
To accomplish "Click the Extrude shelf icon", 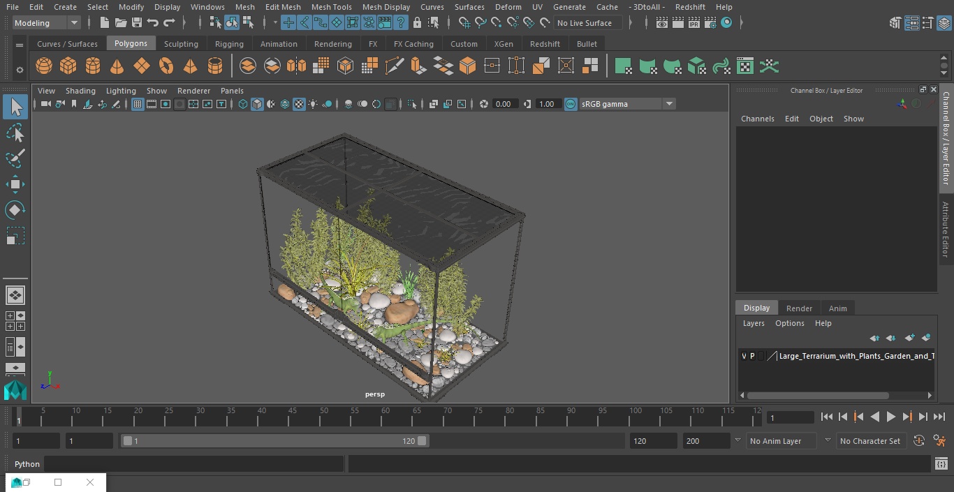I will pyautogui.click(x=418, y=66).
